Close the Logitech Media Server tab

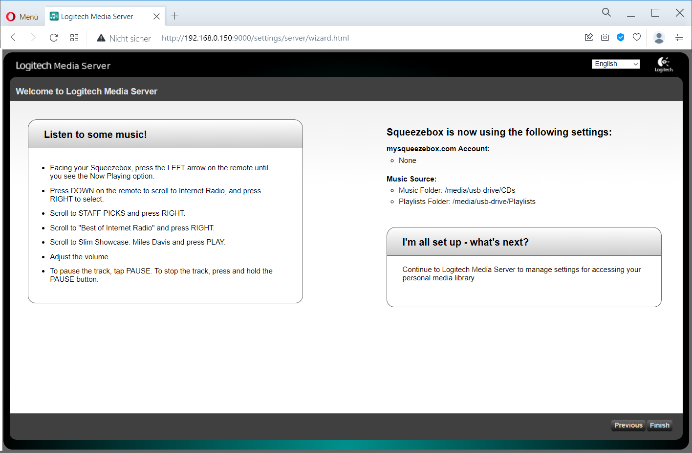click(x=156, y=17)
